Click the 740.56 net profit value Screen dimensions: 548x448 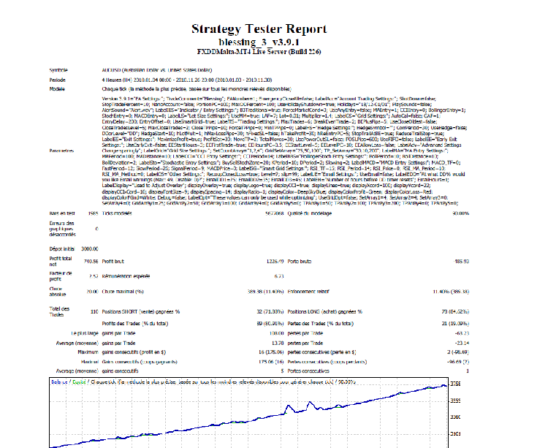point(91,262)
